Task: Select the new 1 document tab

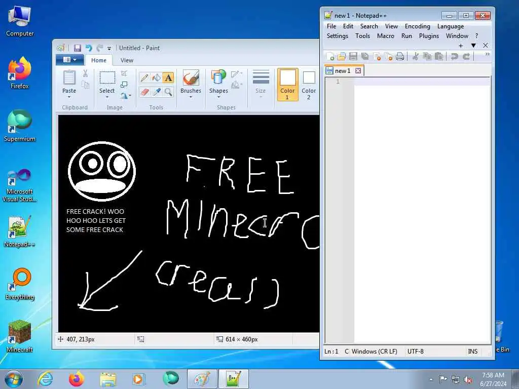Action: tap(343, 71)
